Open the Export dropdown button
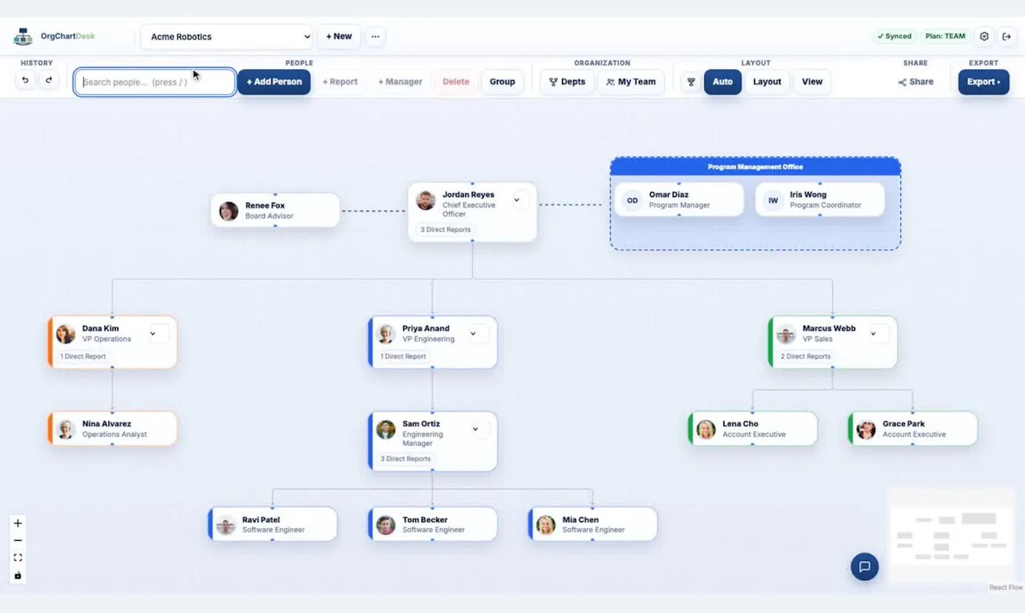Screen dimensions: 1025x613 (983, 82)
